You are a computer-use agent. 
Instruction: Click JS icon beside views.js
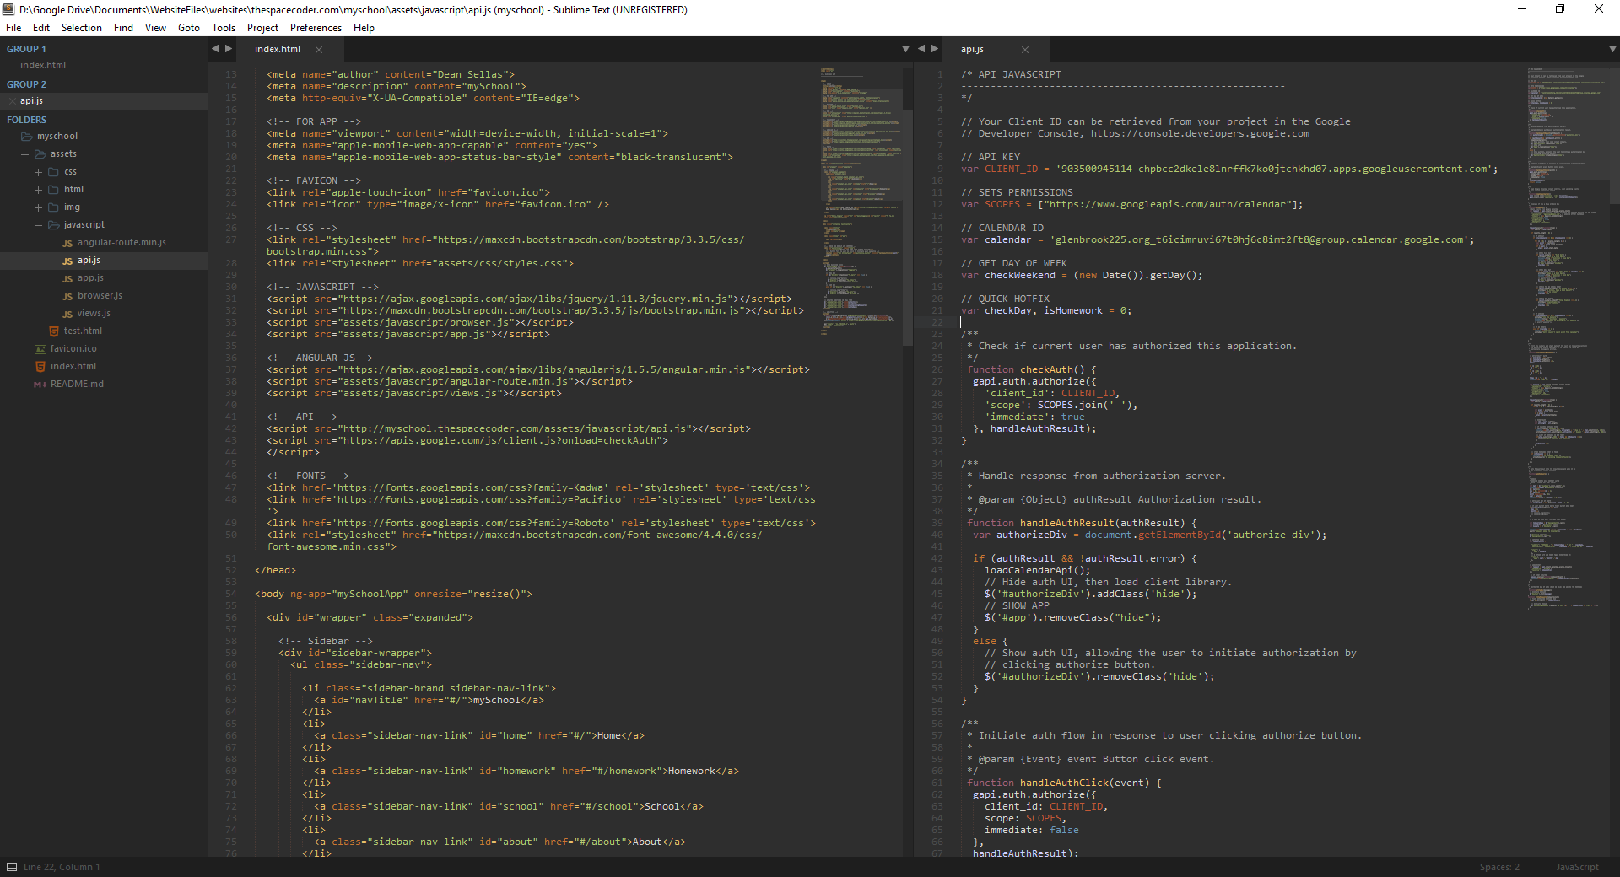[x=67, y=314]
